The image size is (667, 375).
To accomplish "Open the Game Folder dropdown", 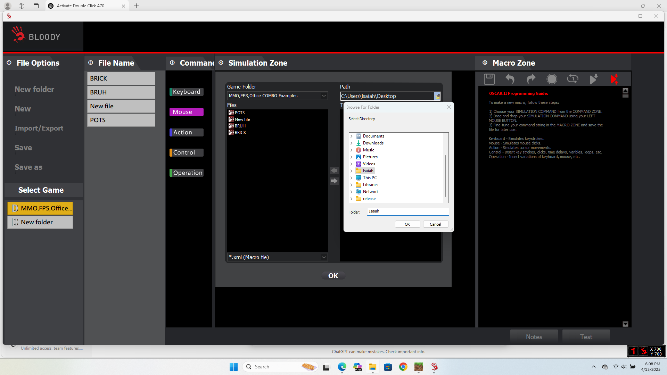I will click(324, 96).
